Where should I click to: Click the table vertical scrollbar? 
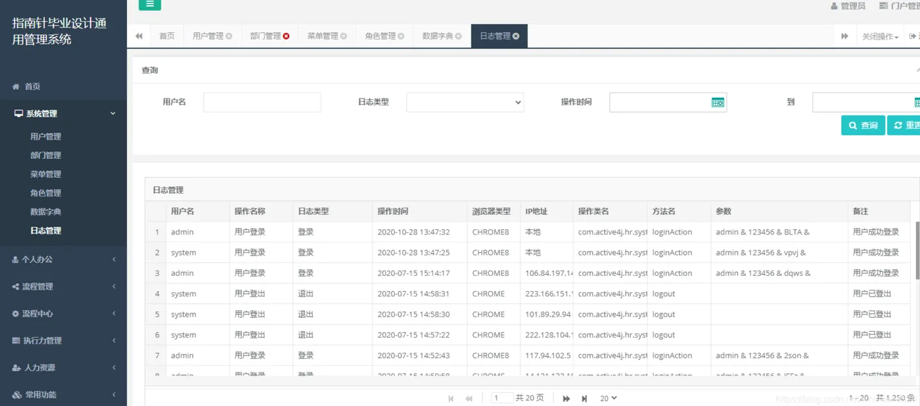tap(917, 250)
